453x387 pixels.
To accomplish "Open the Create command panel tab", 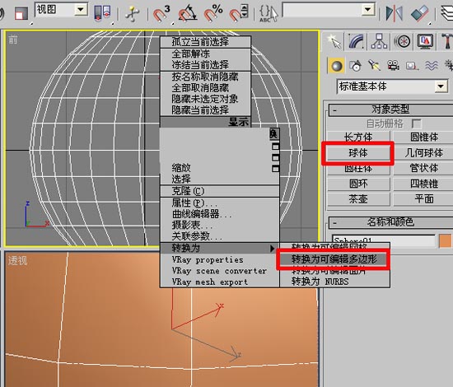I will coord(334,42).
